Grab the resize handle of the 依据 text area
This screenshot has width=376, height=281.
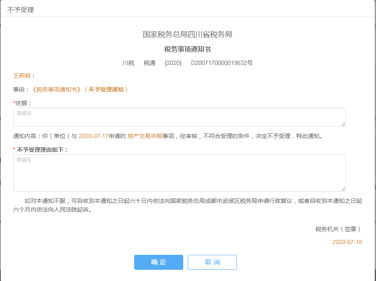[x=343, y=124]
